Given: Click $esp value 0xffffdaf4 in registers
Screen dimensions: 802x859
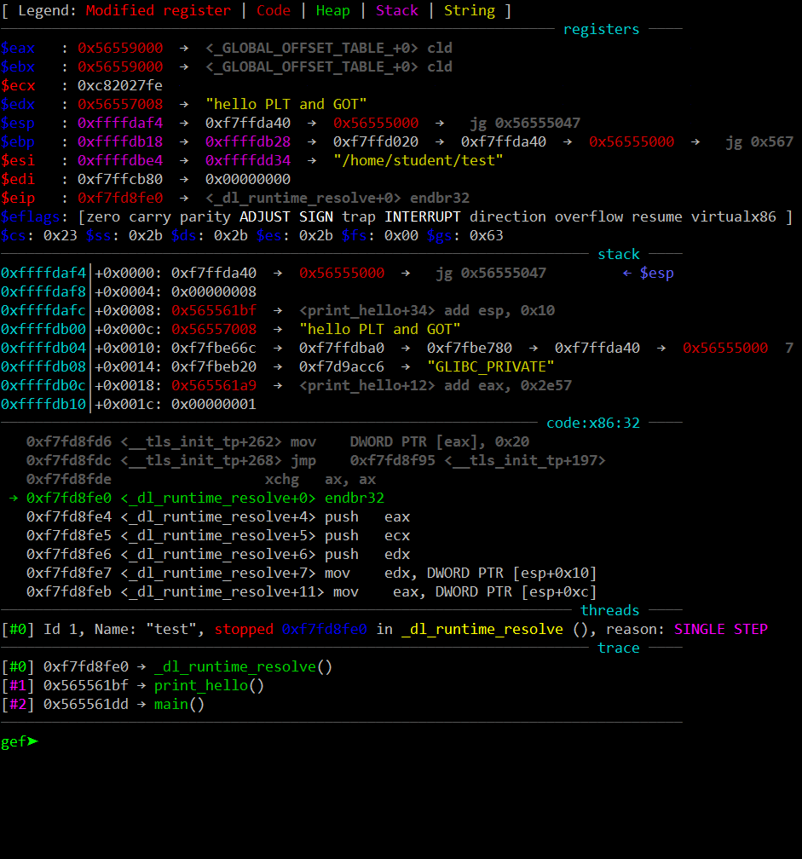Looking at the screenshot, I should coord(120,123).
